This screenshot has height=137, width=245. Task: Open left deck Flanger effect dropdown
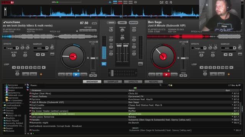point(17,48)
